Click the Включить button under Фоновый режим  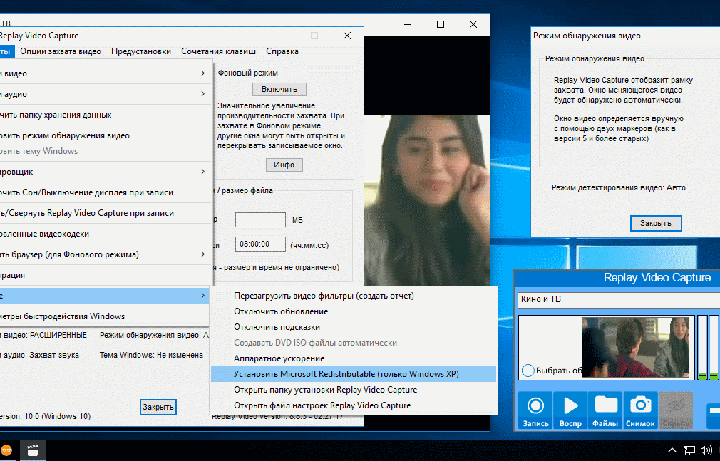tap(279, 89)
